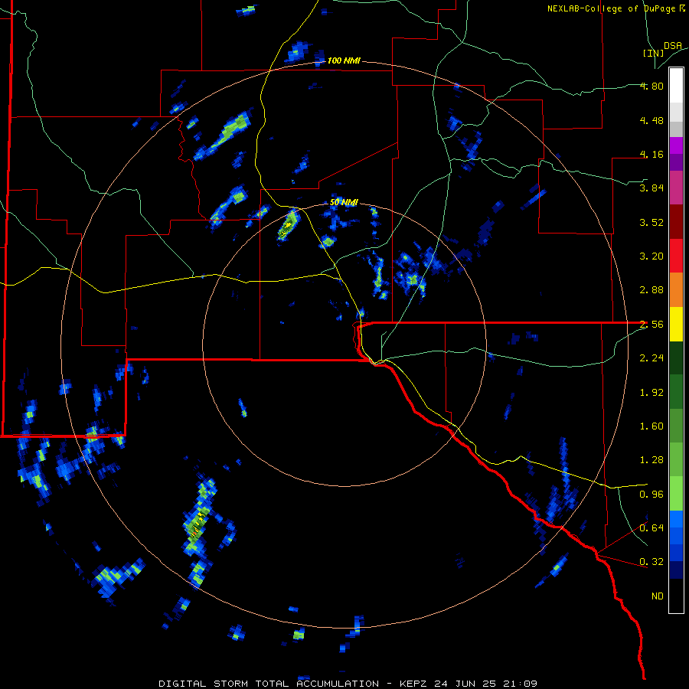Select the 2.88 scale value
Viewport: 689px width, 689px height.
(651, 290)
